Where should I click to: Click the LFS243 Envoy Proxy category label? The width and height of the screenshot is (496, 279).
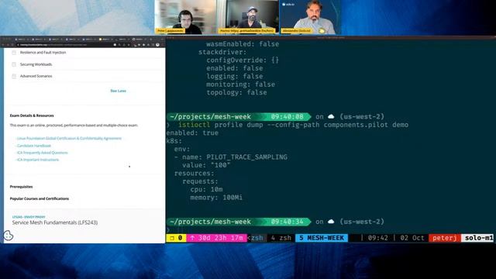tap(29, 217)
